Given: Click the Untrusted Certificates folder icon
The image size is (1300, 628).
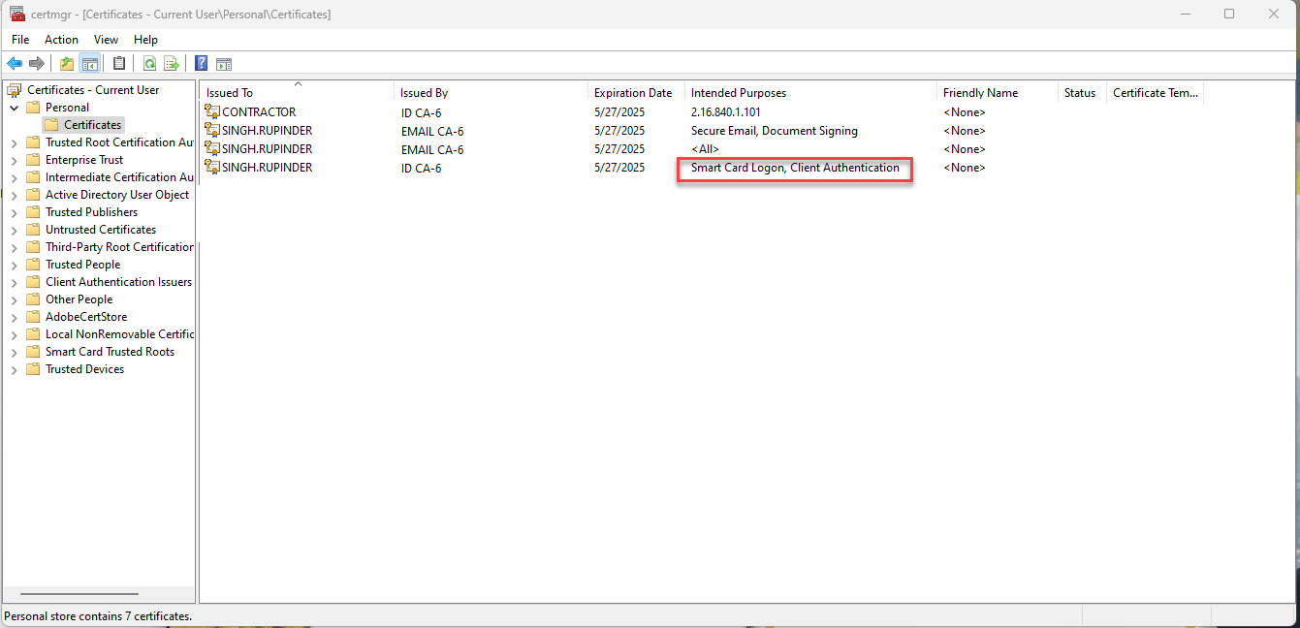Looking at the screenshot, I should (34, 230).
